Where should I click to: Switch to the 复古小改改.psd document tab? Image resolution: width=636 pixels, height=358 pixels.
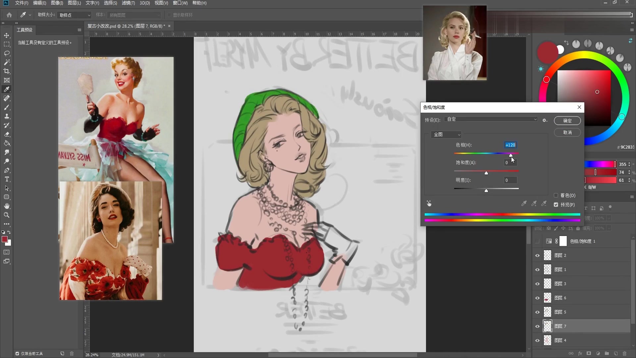(x=126, y=26)
